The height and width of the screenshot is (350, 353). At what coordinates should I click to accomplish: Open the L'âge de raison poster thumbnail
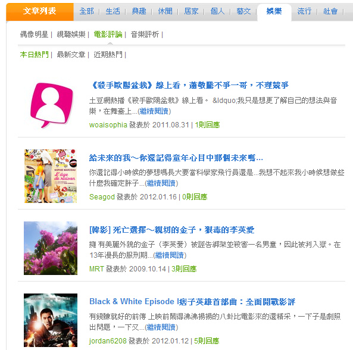[x=51, y=176]
